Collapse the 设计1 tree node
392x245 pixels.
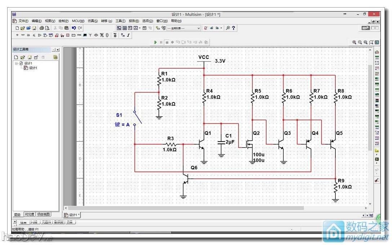click(x=16, y=63)
